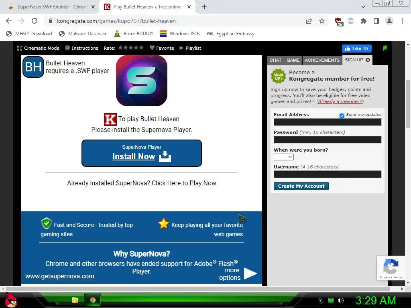This screenshot has height=308, width=411.
Task: Click the page vertical scrollbar
Action: coord(408,103)
